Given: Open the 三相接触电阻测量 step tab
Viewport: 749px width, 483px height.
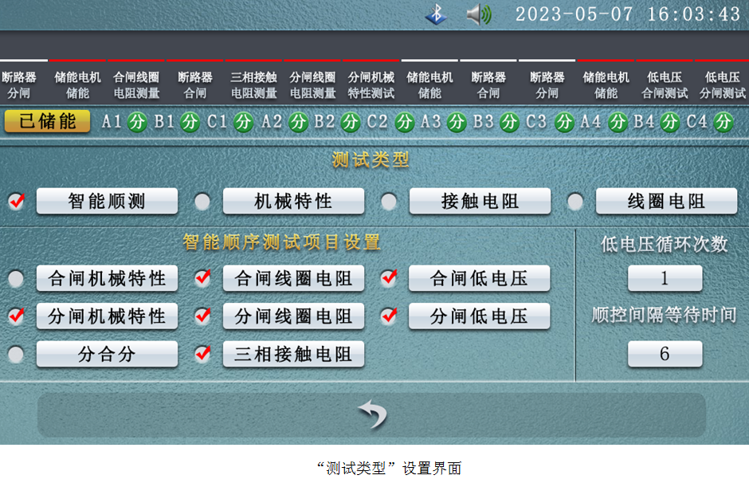Looking at the screenshot, I should coord(254,84).
